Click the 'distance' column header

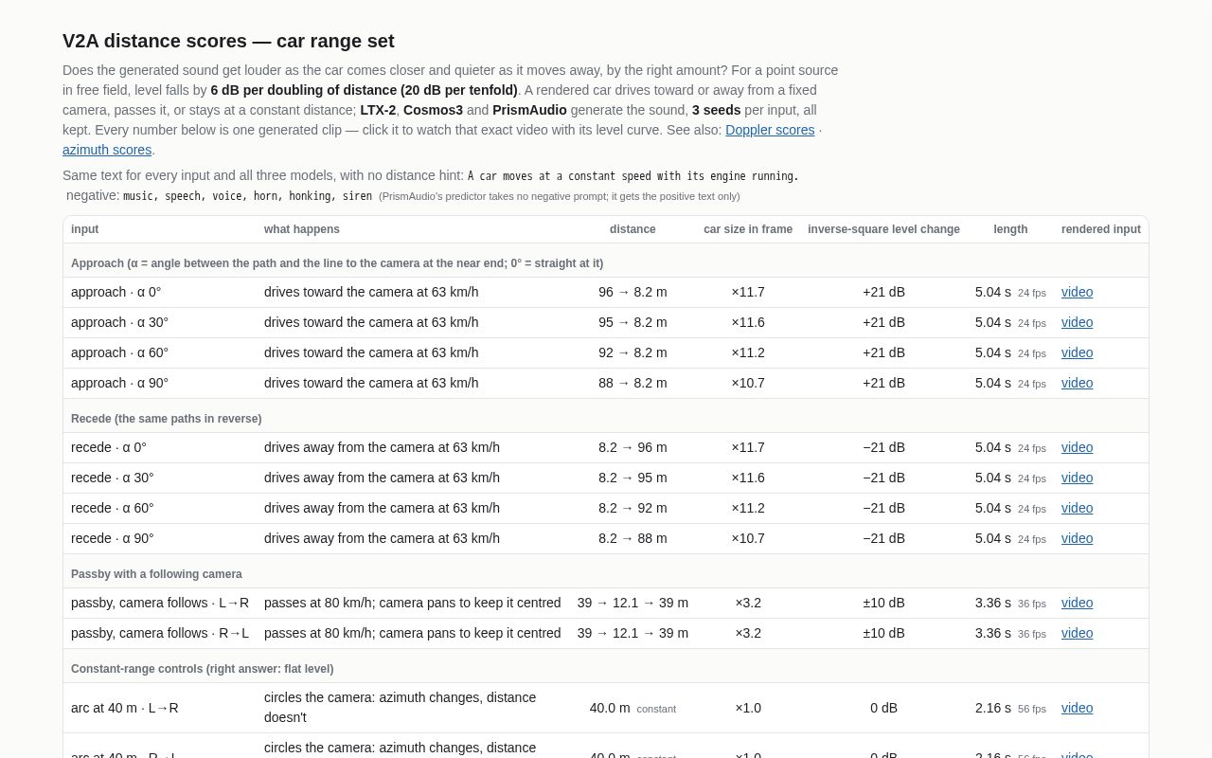click(633, 229)
